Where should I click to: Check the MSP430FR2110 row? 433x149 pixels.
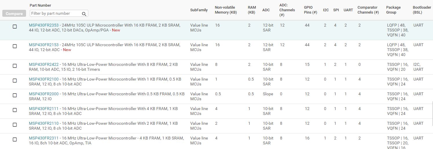point(15,125)
